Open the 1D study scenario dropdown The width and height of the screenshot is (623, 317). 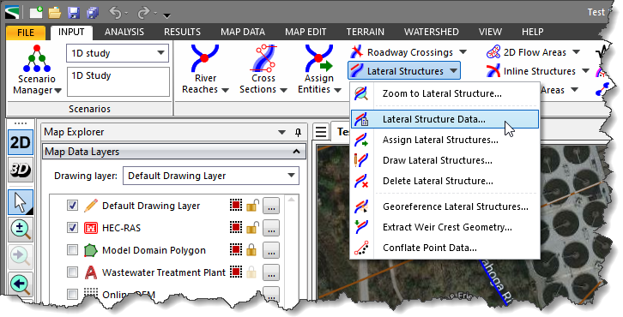[160, 53]
